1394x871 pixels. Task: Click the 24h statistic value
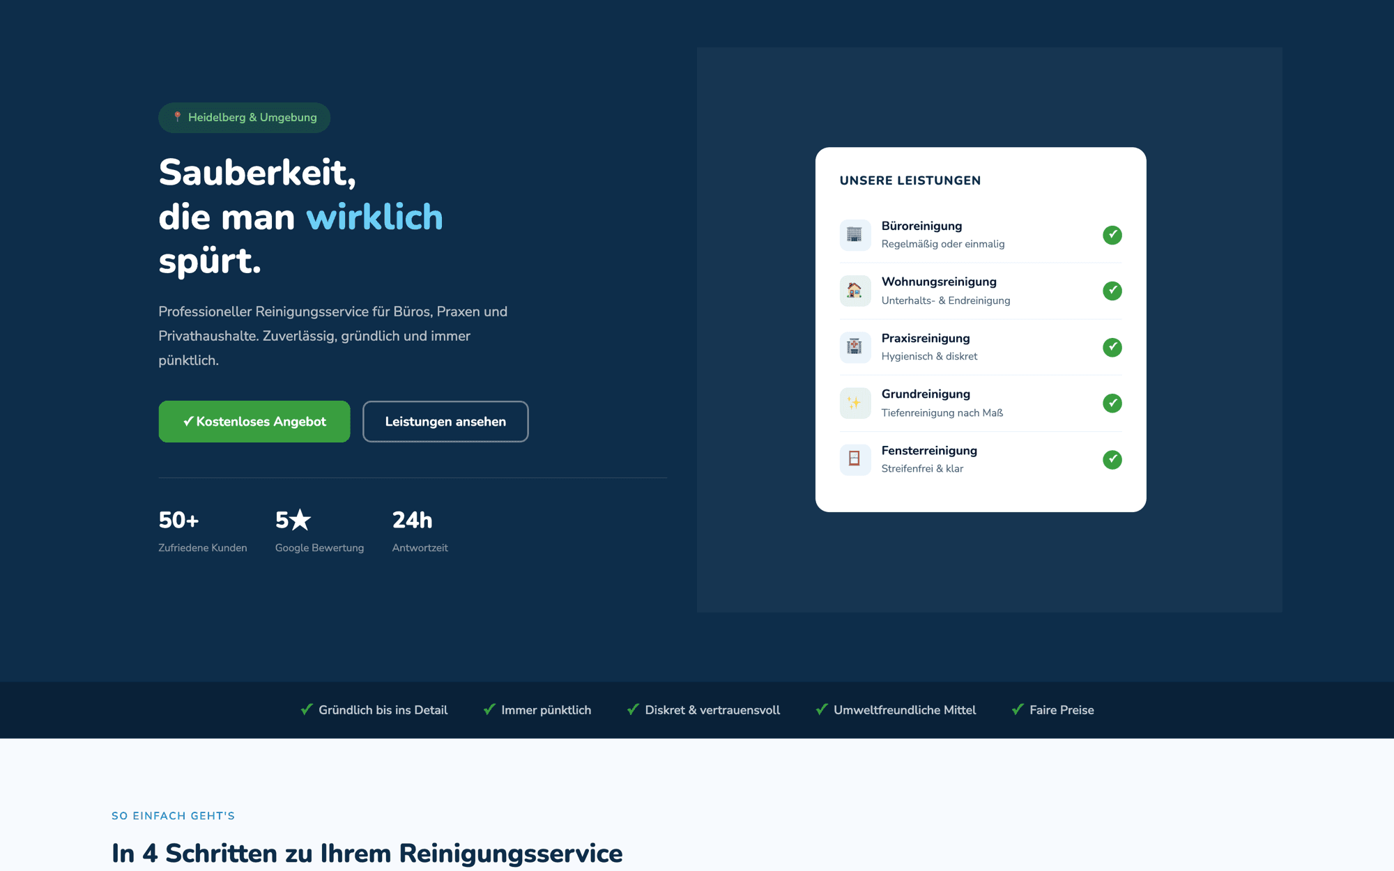(x=413, y=520)
